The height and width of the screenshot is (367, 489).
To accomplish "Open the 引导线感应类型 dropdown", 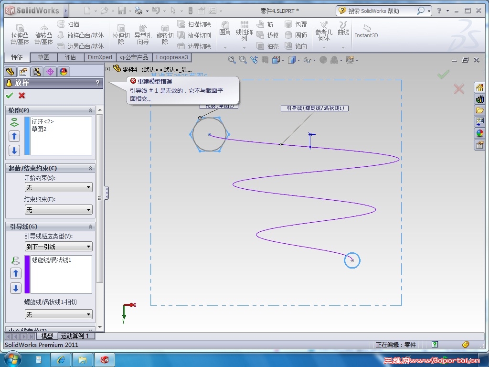I will pos(59,246).
